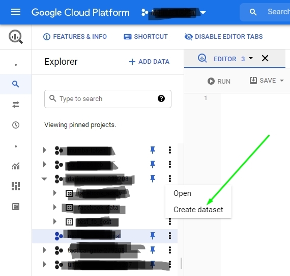
Task: Click FEATURES & INFO button
Action: click(x=75, y=37)
